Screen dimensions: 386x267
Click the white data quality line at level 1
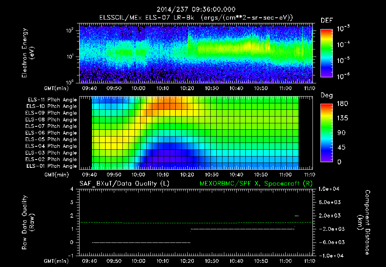pos(242,229)
